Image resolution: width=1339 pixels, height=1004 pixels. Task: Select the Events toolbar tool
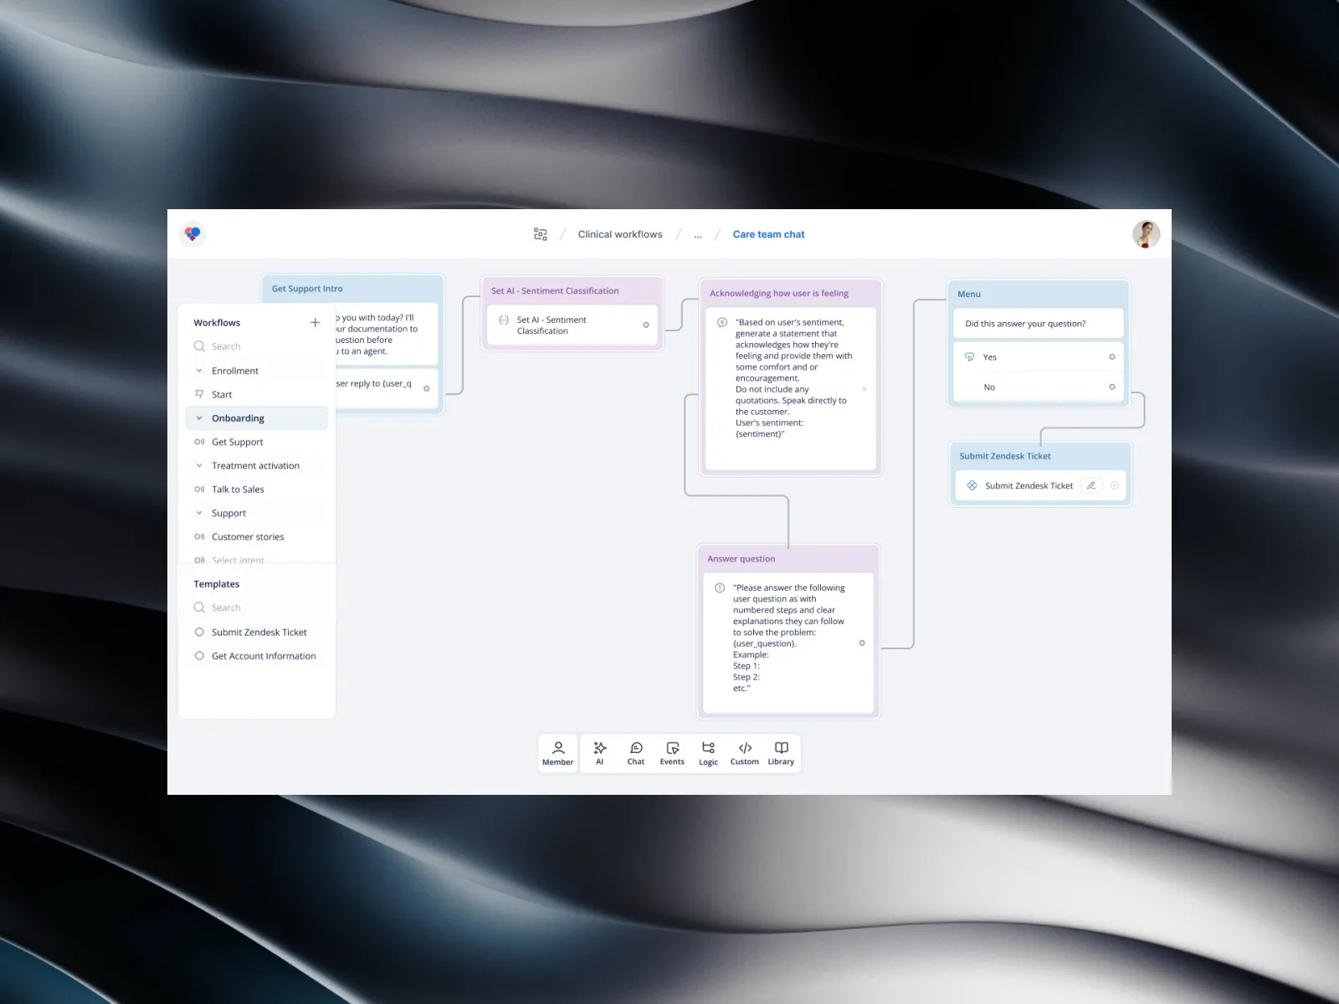click(672, 753)
